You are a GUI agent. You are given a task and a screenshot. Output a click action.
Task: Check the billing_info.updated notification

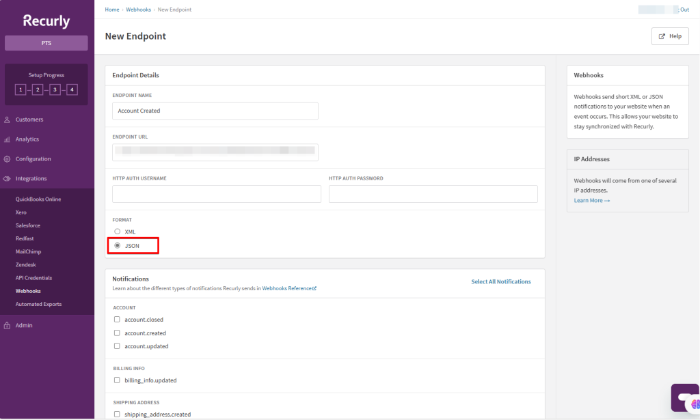(118, 380)
